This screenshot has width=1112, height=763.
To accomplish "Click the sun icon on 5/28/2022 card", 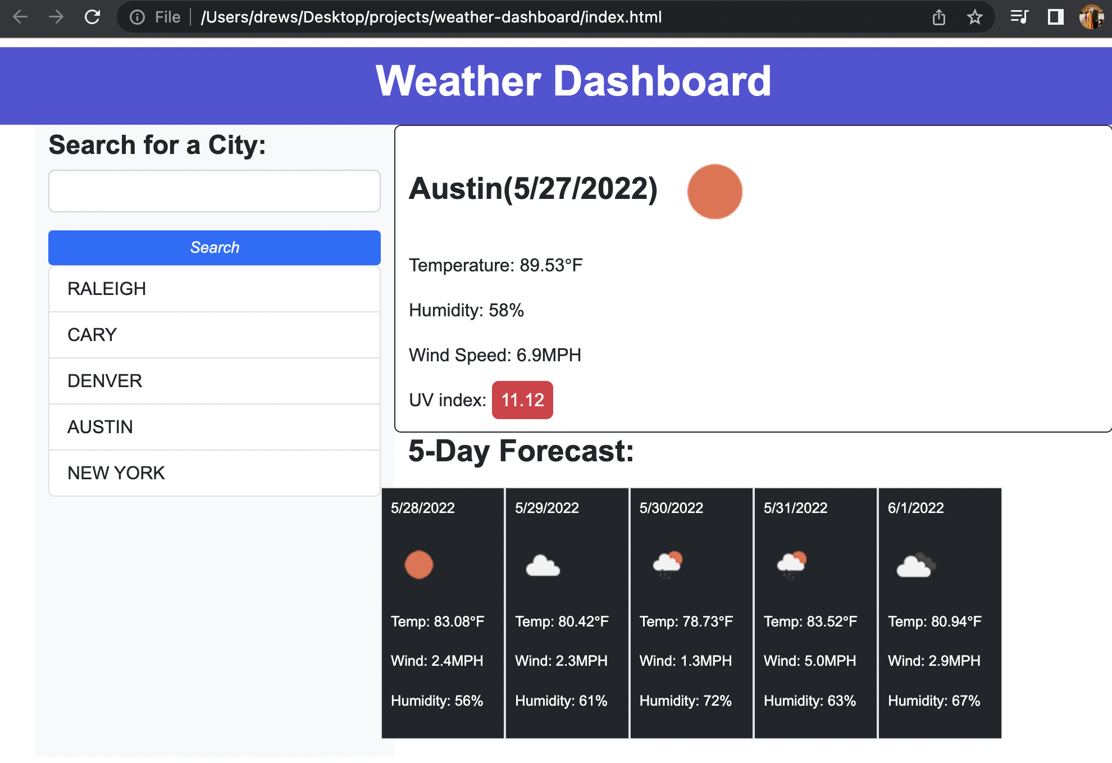I will (419, 565).
